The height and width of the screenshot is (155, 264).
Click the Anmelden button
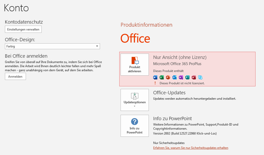[x=15, y=77]
